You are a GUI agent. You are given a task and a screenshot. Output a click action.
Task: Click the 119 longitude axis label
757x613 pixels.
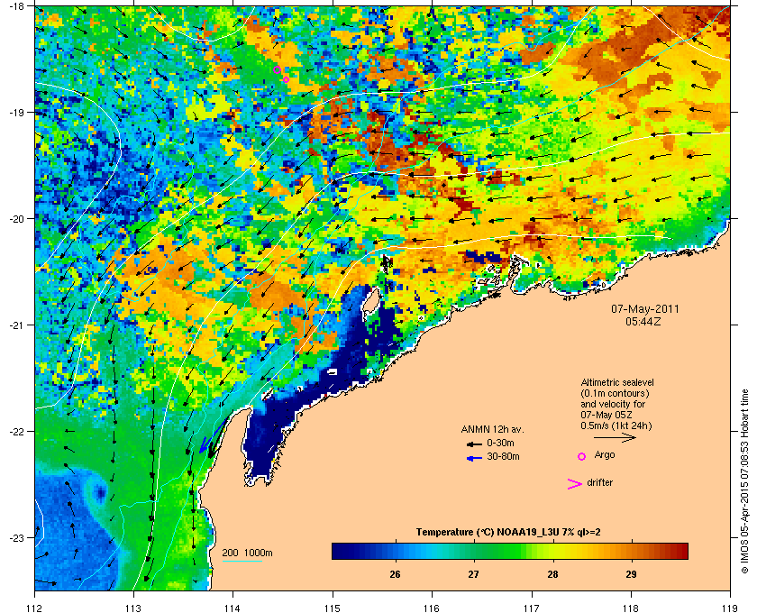[x=730, y=608]
